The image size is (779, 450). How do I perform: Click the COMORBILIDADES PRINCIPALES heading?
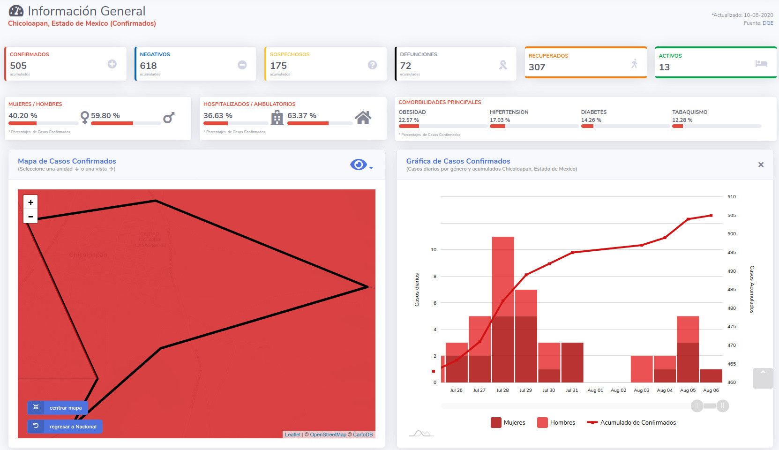[440, 102]
